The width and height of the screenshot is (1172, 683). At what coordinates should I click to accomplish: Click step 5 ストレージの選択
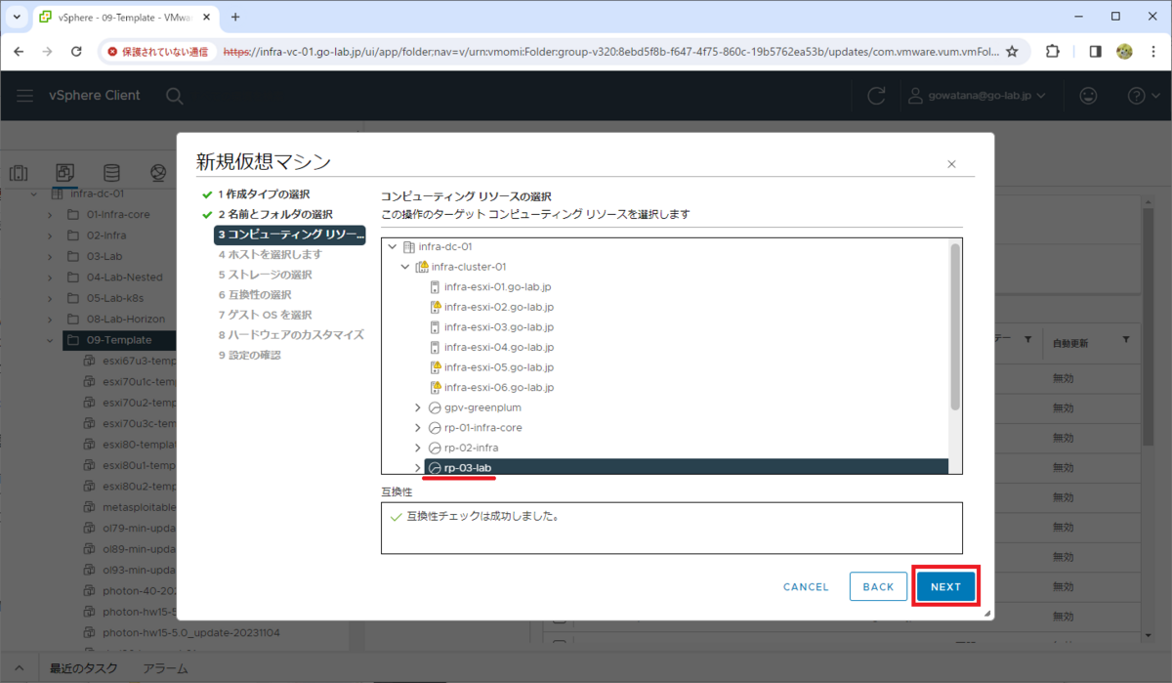(x=265, y=275)
